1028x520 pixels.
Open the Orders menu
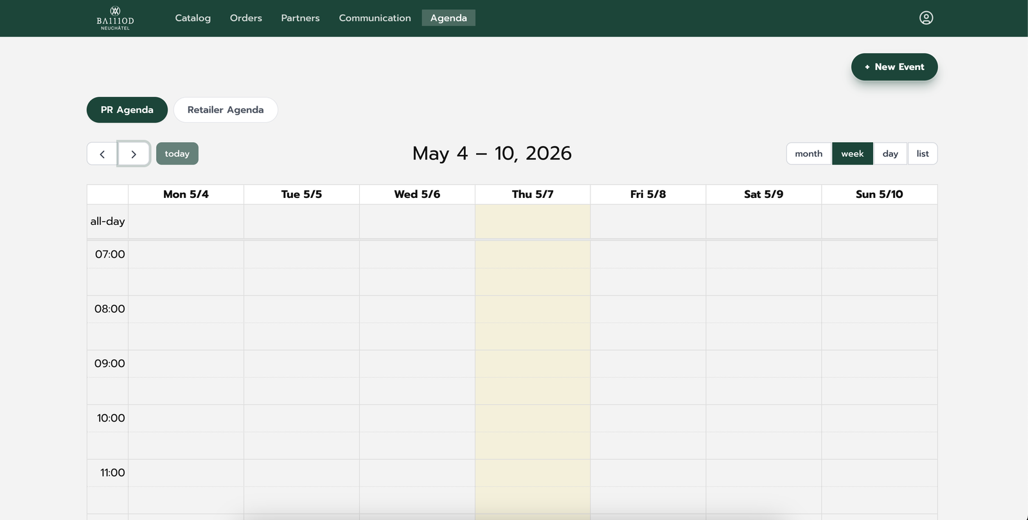[246, 18]
